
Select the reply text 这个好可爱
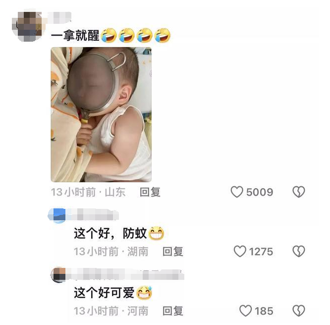click(104, 293)
